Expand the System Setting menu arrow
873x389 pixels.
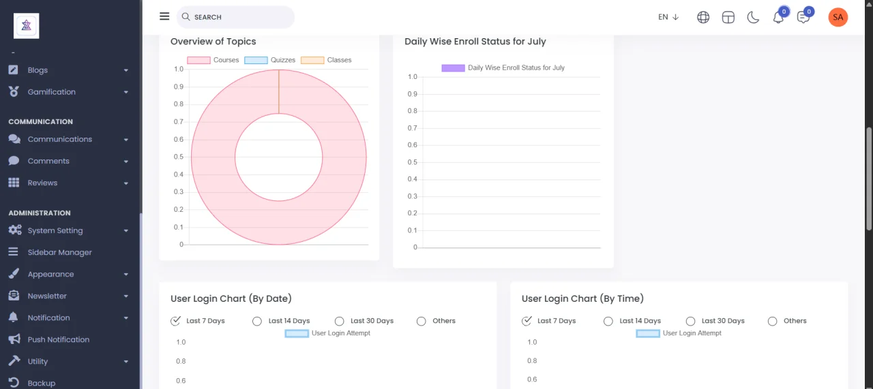126,231
